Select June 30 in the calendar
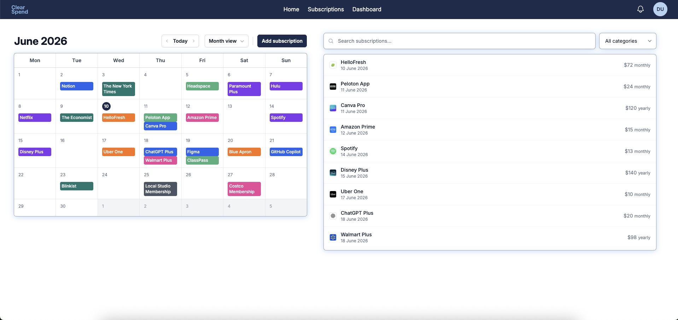Viewport: 678px width, 320px height. tap(63, 206)
